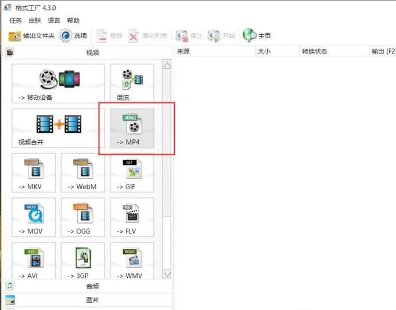Screen dimensions: 396x310
Task: Open the 皮肤 skin menu
Action: tap(35, 20)
